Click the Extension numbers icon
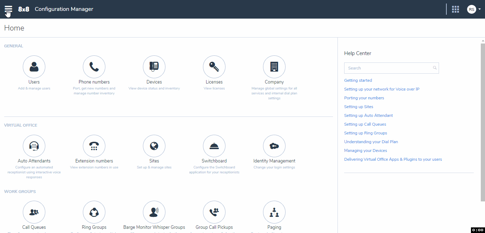Image resolution: width=485 pixels, height=233 pixels. (94, 146)
